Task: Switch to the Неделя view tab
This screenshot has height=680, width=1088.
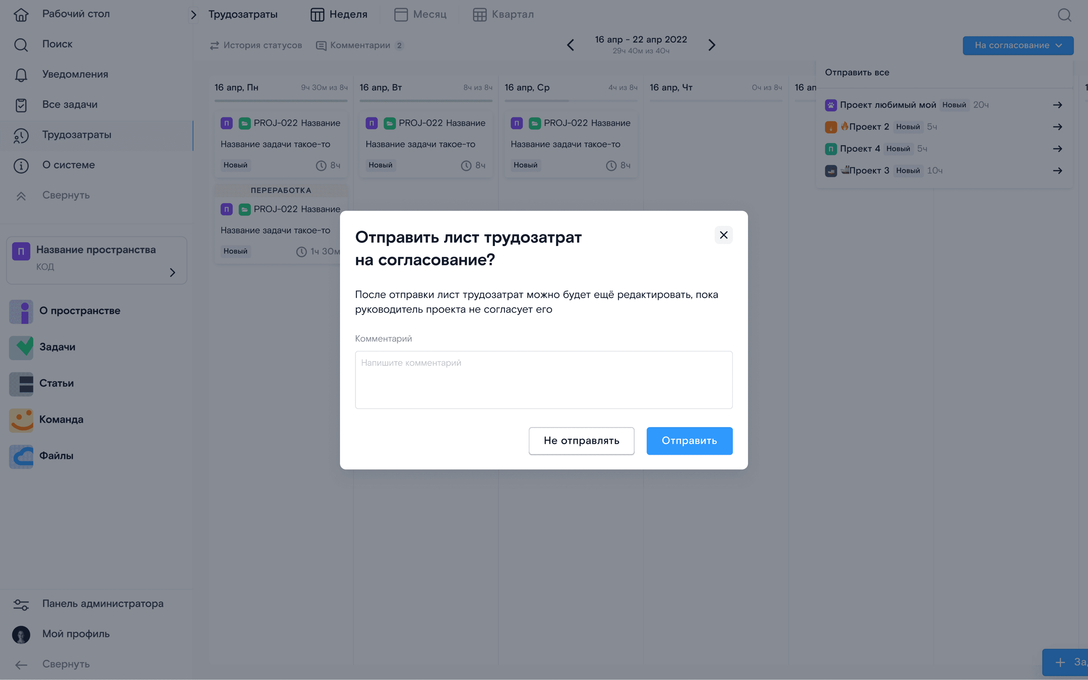Action: point(339,14)
